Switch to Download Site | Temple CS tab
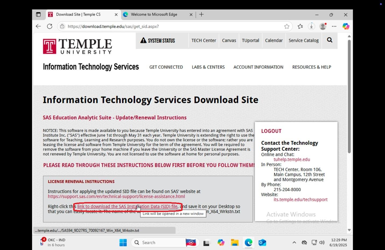 (83, 15)
